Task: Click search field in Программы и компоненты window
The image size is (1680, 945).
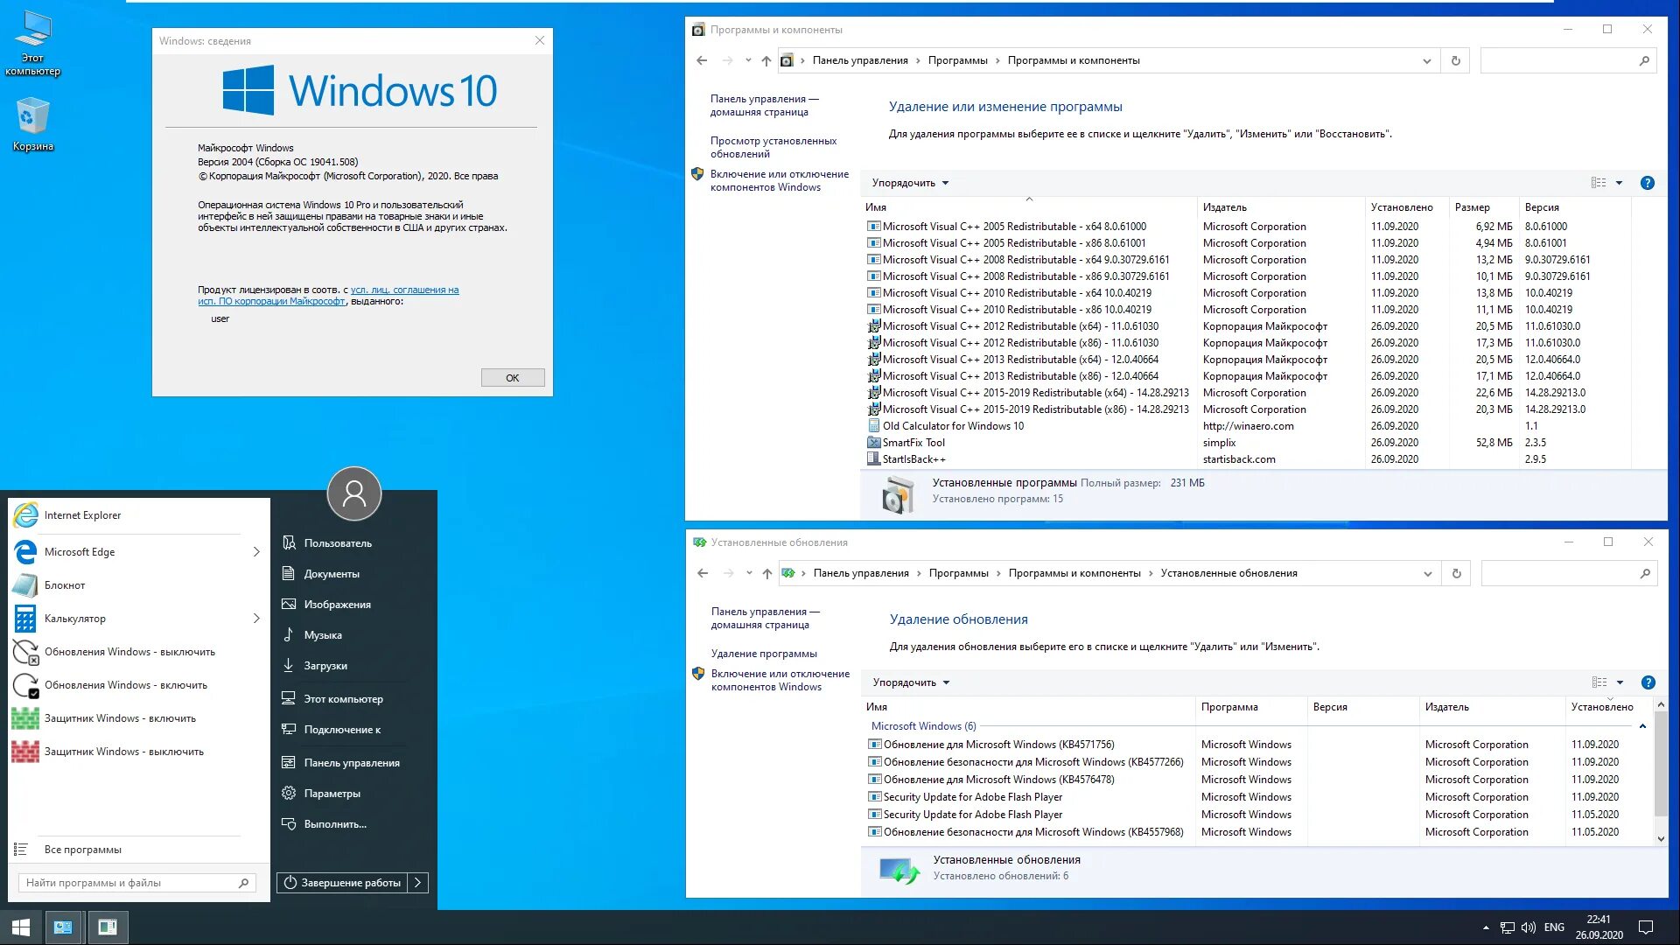Action: 1568,60
